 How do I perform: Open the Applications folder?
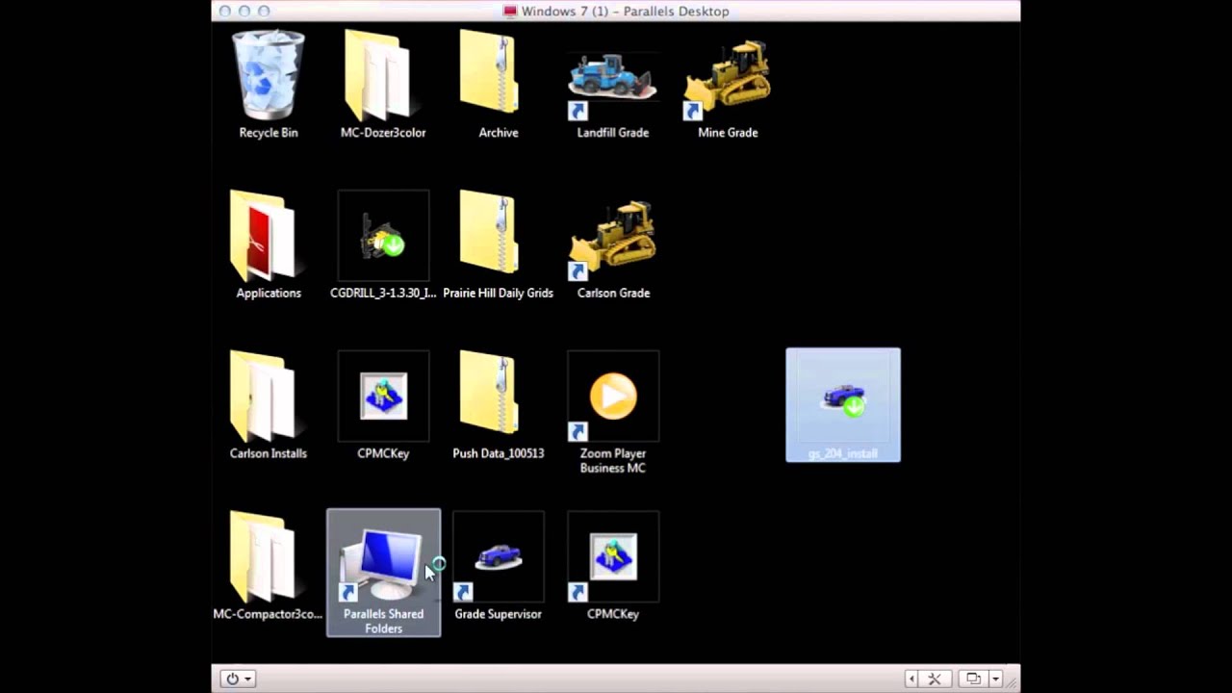pyautogui.click(x=269, y=245)
